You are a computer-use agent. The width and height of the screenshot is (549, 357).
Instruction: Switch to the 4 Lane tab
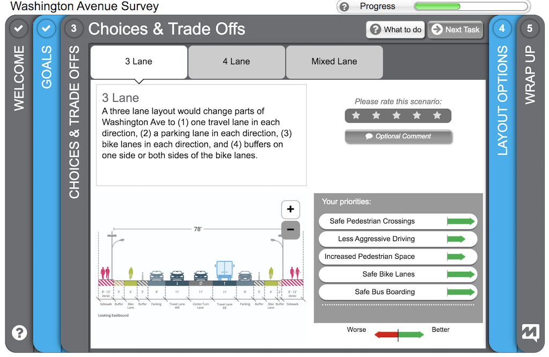coord(236,62)
